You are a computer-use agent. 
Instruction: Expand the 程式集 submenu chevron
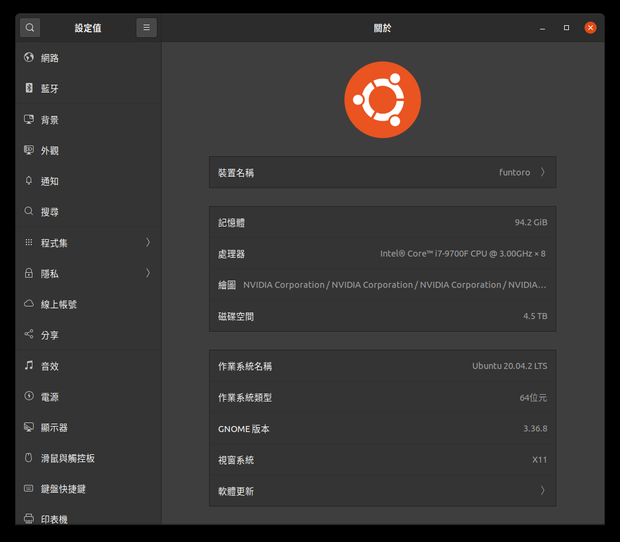click(x=148, y=242)
